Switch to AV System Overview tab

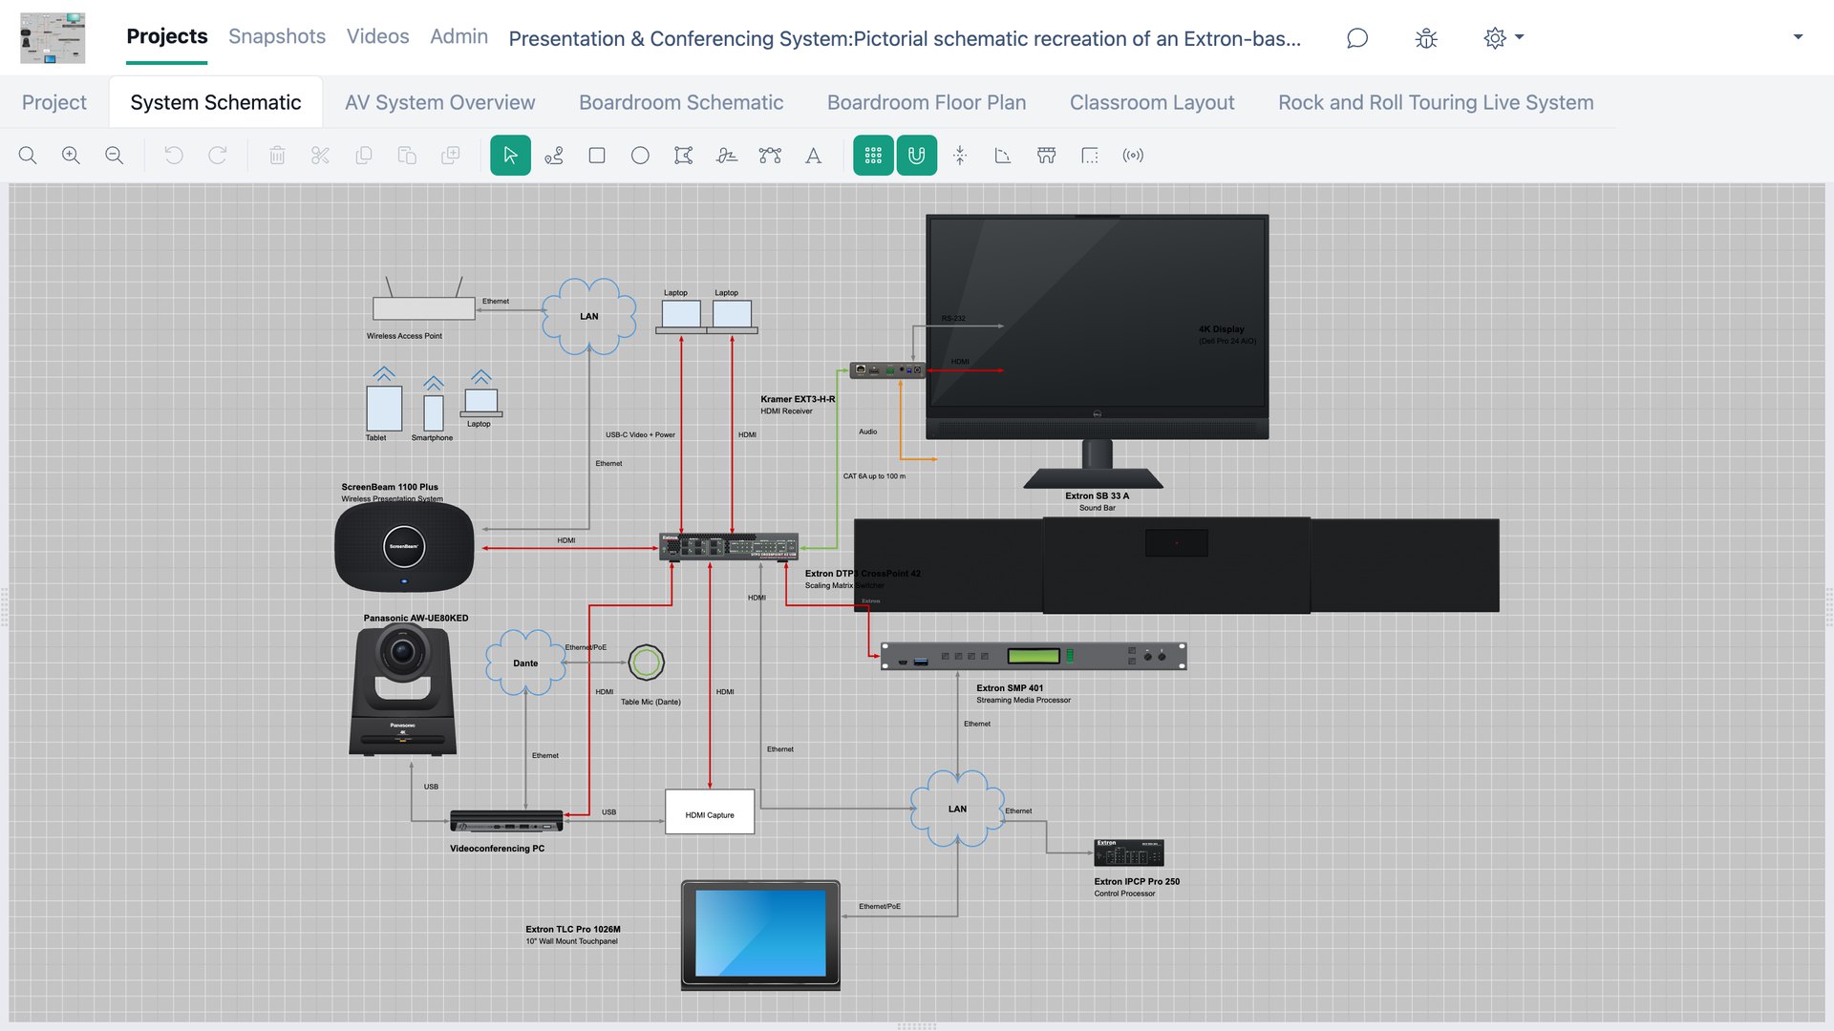tap(440, 102)
